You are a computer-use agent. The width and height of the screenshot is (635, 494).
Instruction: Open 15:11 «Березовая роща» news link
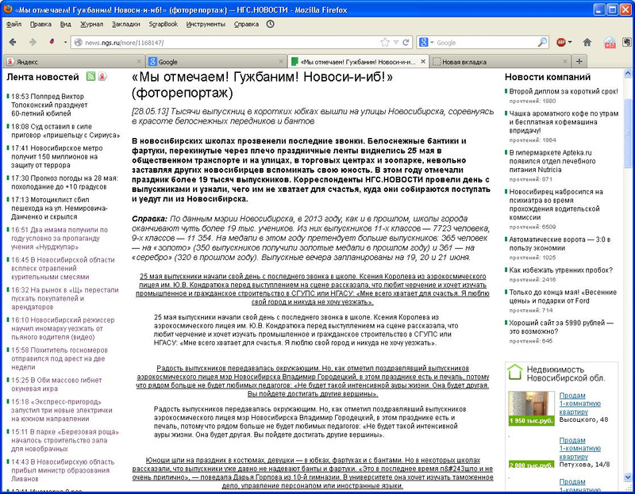click(x=65, y=440)
